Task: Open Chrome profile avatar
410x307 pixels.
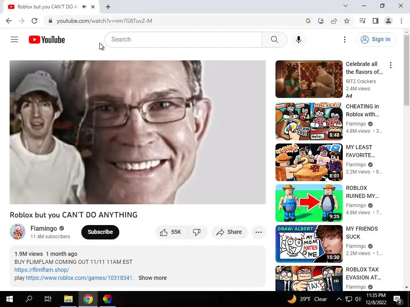Action: tap(388, 21)
